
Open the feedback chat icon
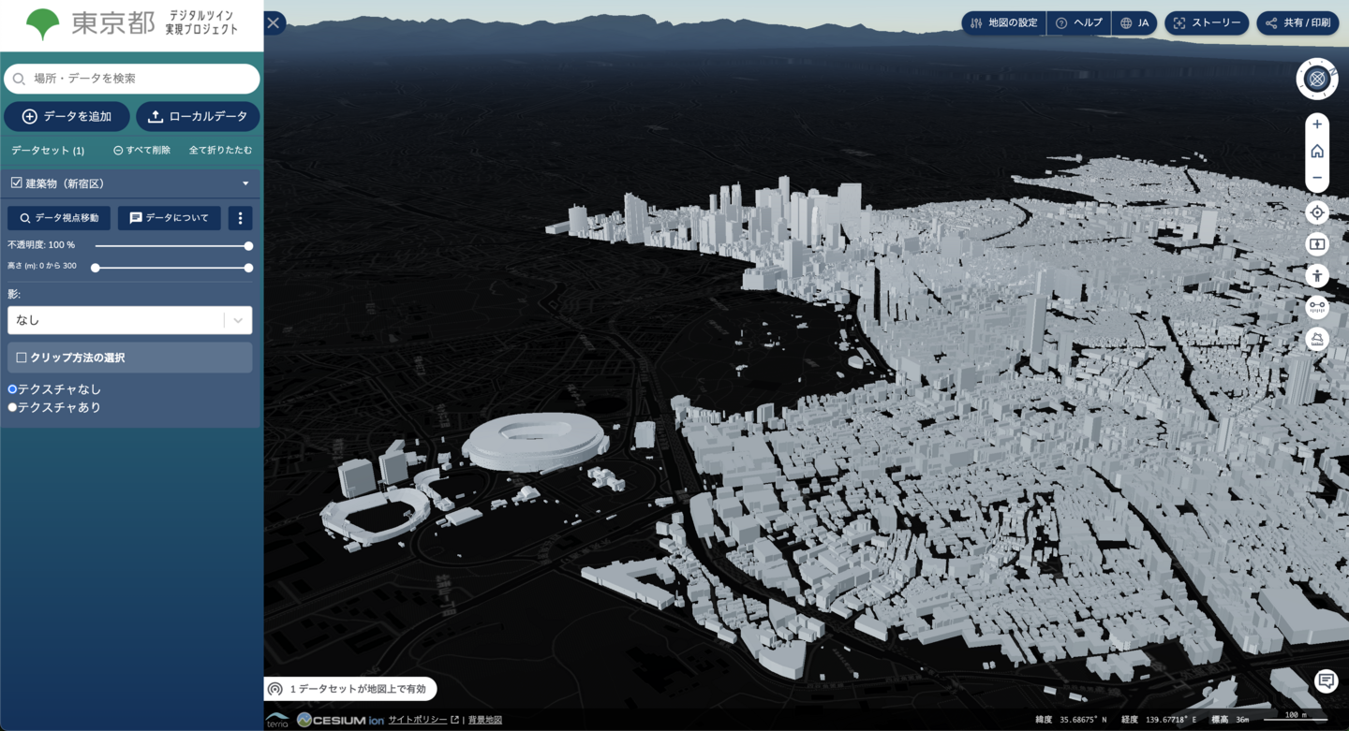tap(1326, 680)
